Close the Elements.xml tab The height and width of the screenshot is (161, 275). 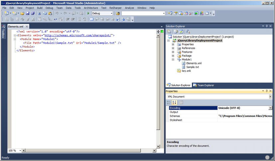[x=27, y=27]
